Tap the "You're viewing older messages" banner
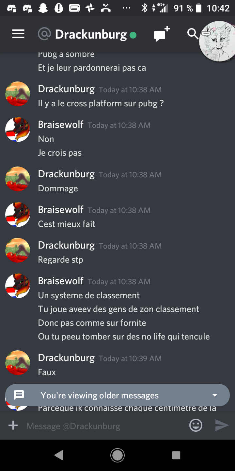 point(117,395)
